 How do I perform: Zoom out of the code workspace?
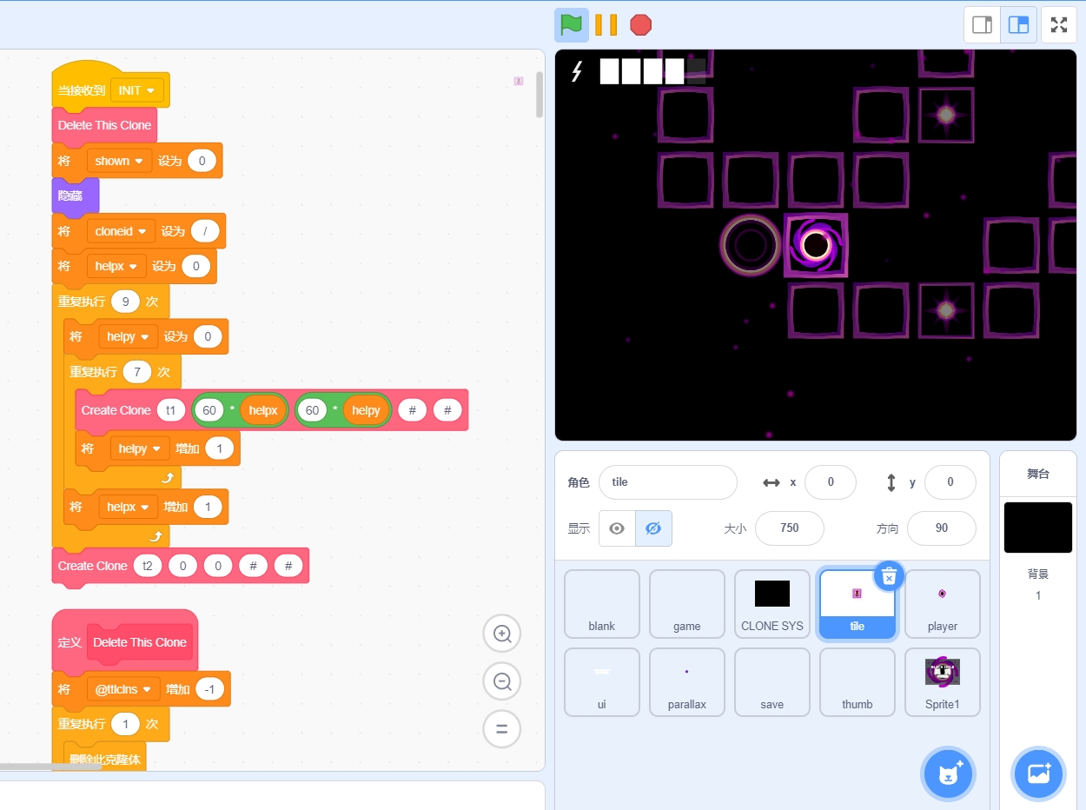click(501, 681)
